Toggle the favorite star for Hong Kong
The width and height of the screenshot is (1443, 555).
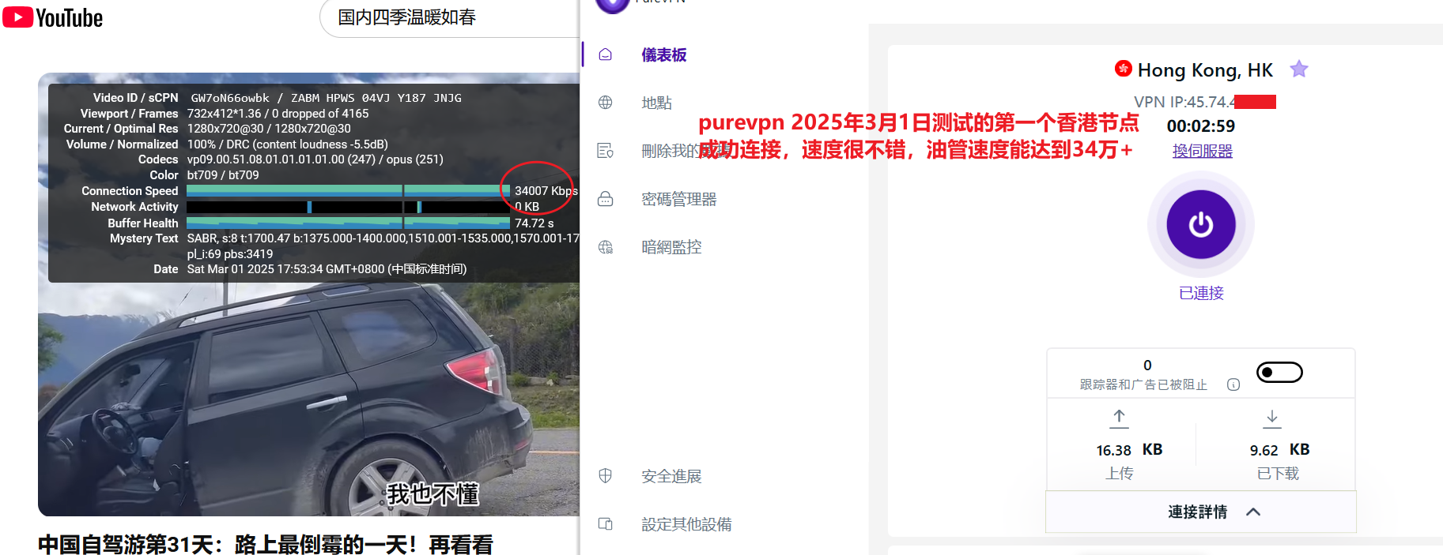pos(1298,69)
